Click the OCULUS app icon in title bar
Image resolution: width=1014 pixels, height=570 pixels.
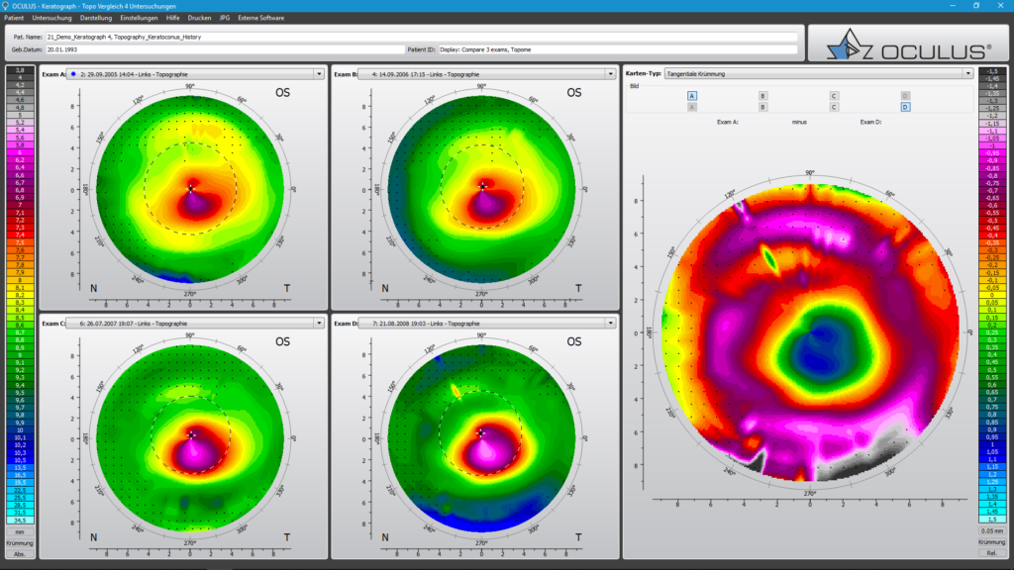pyautogui.click(x=6, y=5)
